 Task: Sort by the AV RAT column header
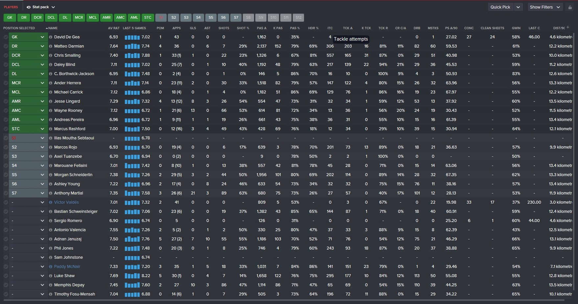pos(114,28)
